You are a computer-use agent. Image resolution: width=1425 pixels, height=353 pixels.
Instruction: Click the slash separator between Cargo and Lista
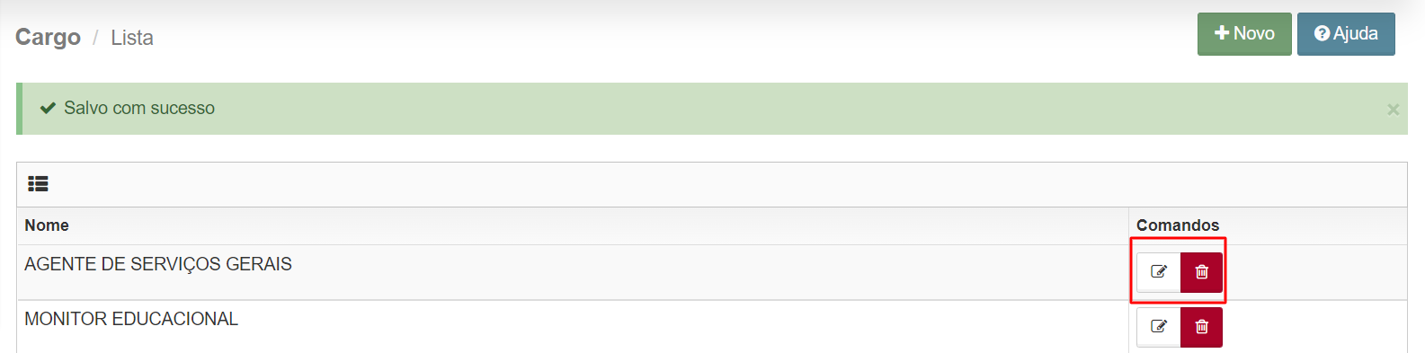[x=95, y=38]
